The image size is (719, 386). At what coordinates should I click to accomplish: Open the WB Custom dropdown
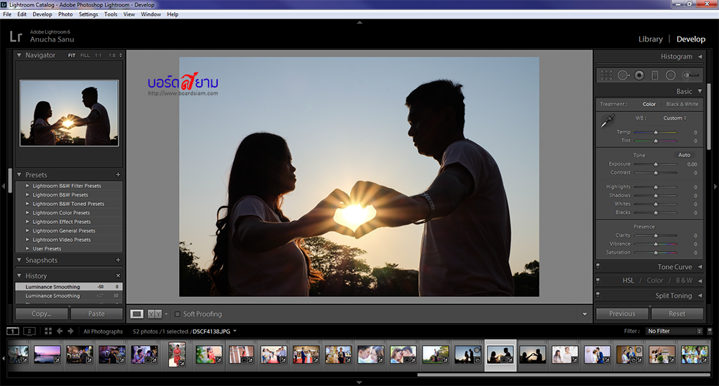(x=674, y=118)
